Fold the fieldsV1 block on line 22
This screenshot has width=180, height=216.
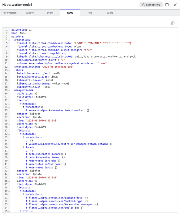point(9,101)
